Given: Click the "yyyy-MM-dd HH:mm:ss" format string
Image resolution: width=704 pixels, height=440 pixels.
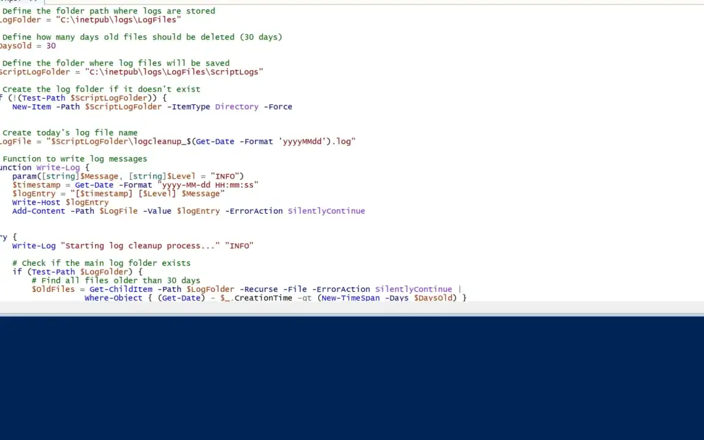Looking at the screenshot, I should (x=208, y=184).
